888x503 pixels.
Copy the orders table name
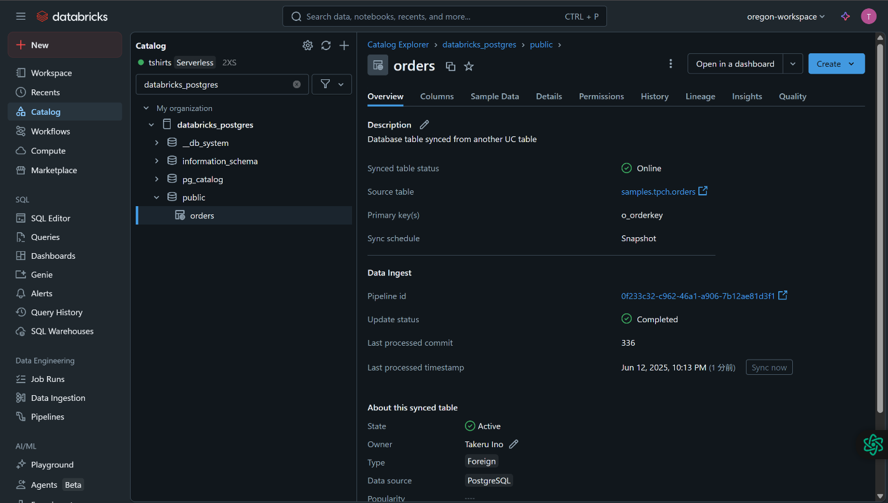coord(450,66)
